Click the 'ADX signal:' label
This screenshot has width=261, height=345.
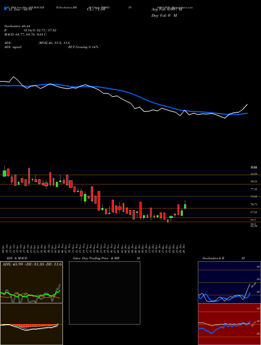[13, 47]
